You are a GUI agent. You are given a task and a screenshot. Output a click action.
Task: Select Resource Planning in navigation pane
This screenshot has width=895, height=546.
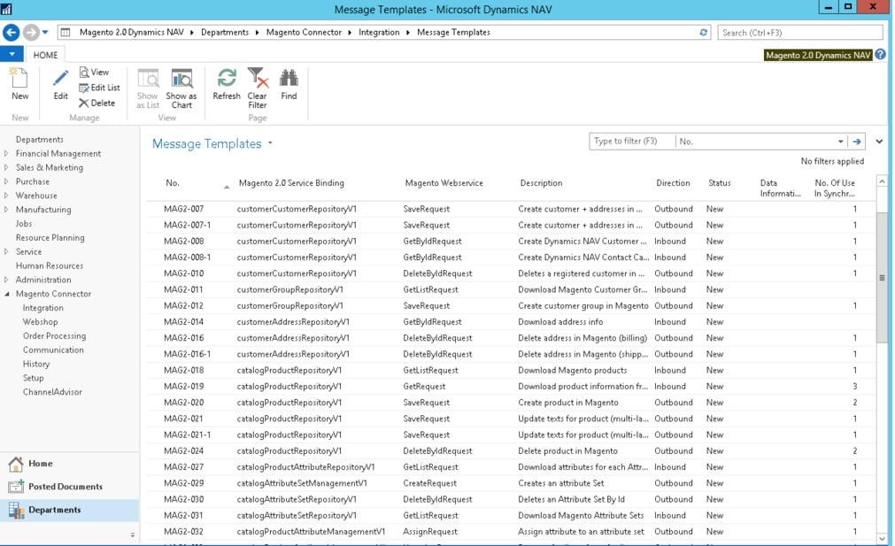(50, 237)
